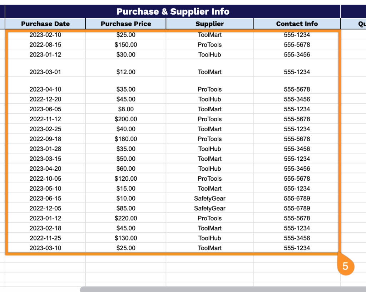
Task: Select date cell 2023-01-28
Action: pos(45,149)
